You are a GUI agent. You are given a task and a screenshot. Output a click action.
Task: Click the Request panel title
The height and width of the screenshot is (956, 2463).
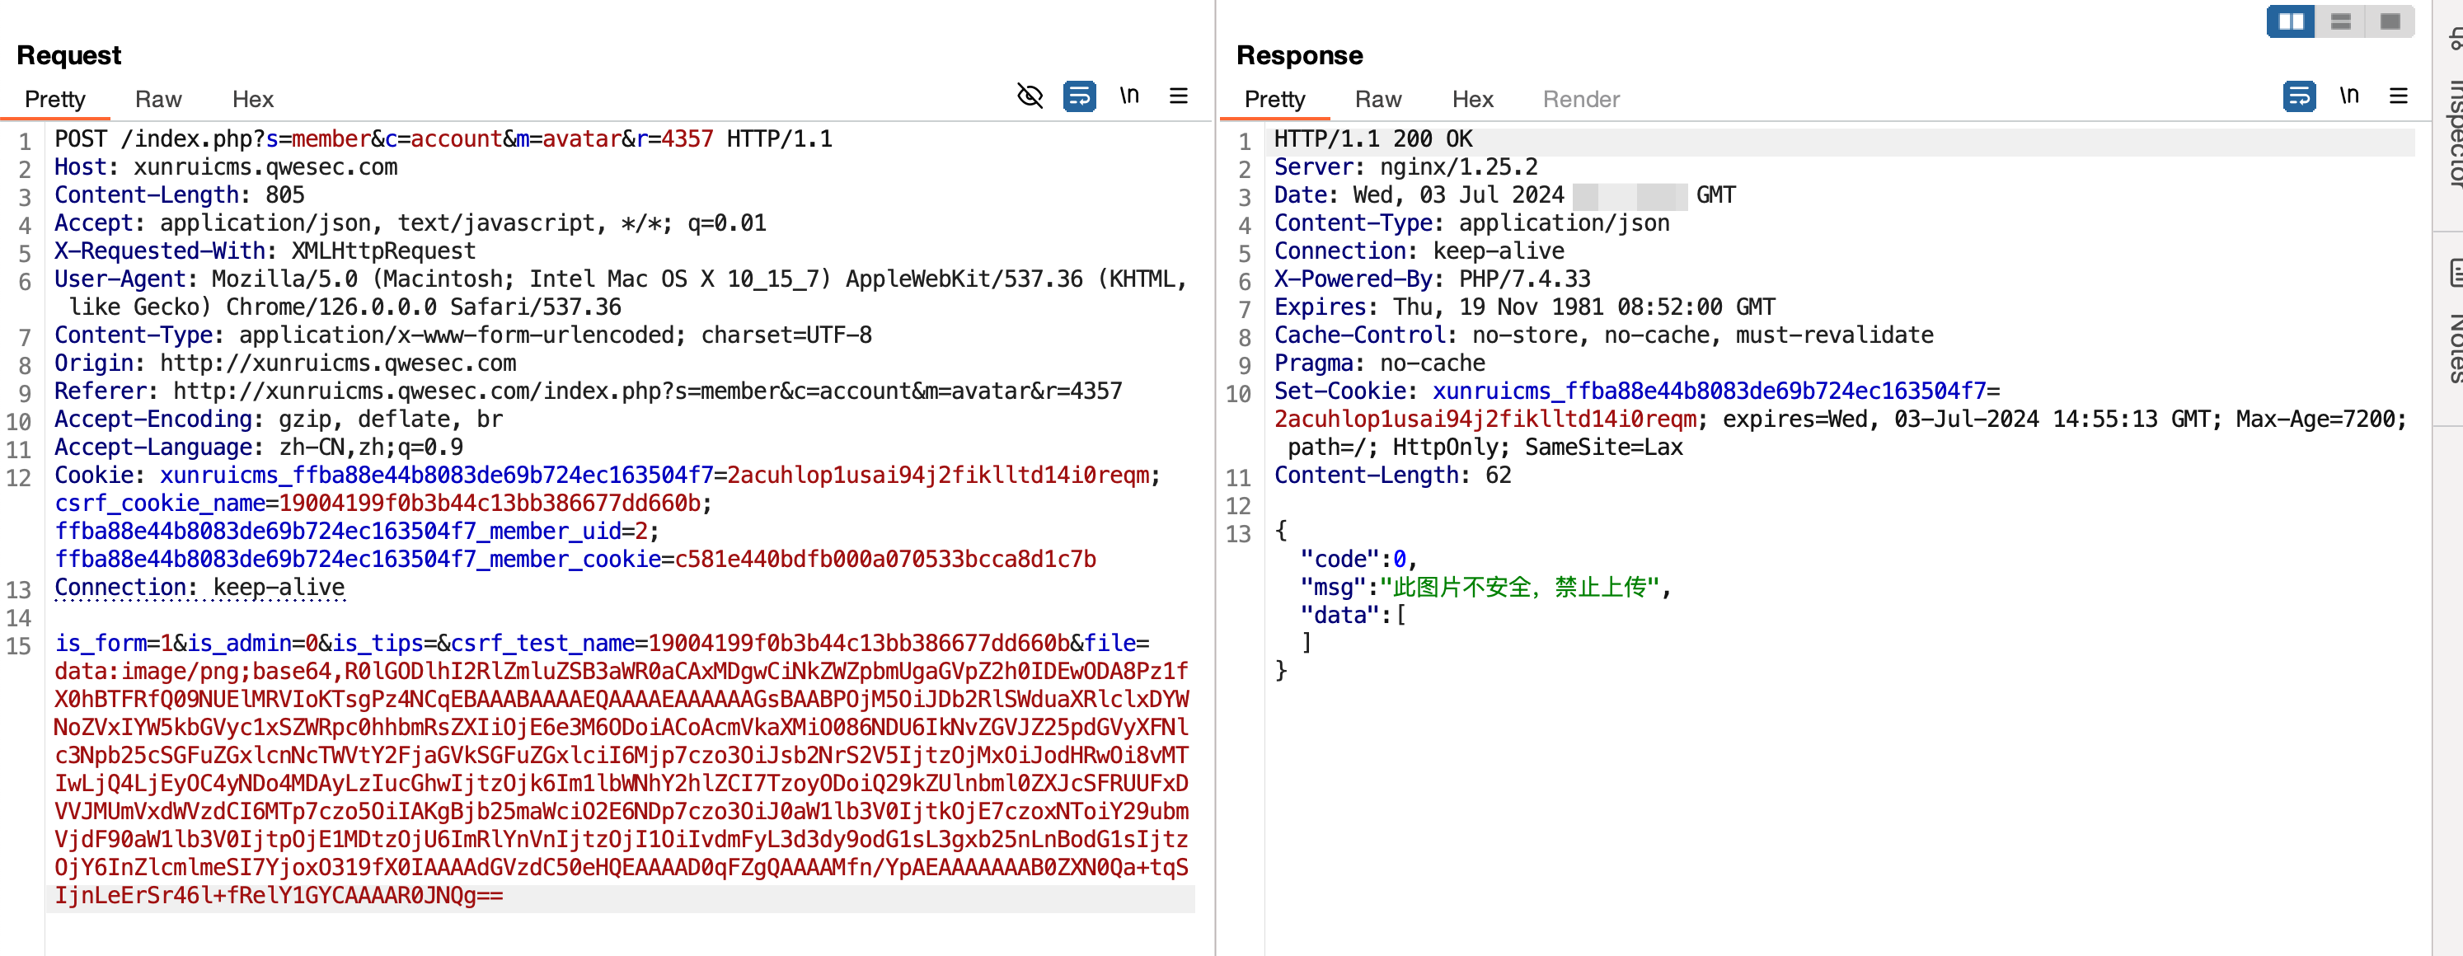[x=69, y=55]
